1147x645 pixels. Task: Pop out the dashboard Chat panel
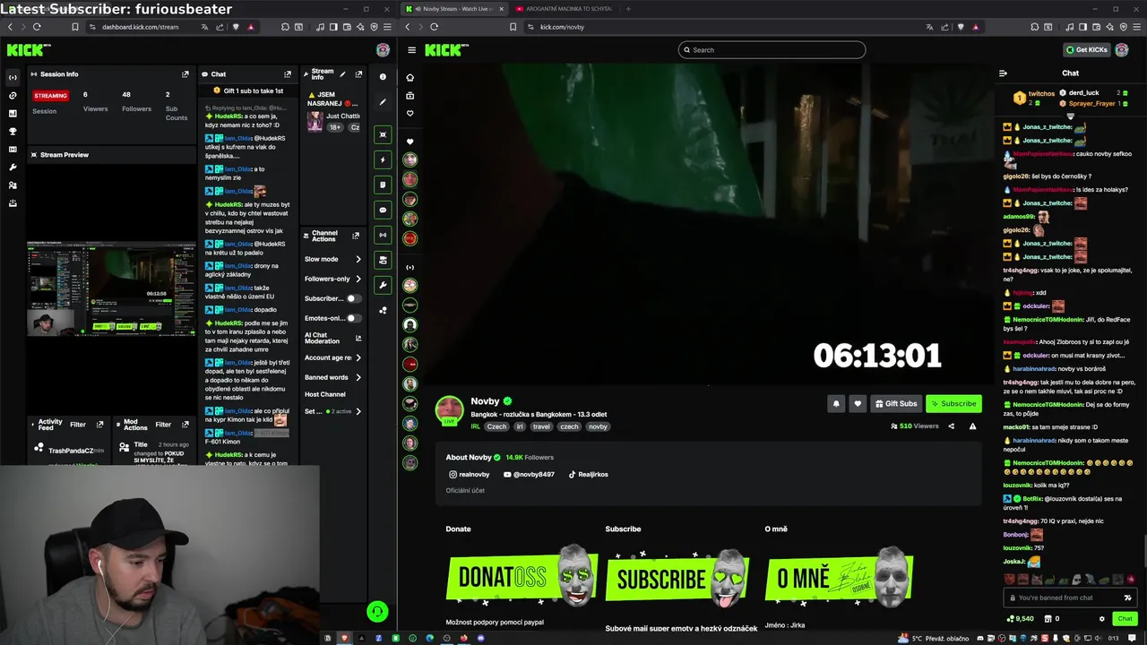tap(288, 74)
